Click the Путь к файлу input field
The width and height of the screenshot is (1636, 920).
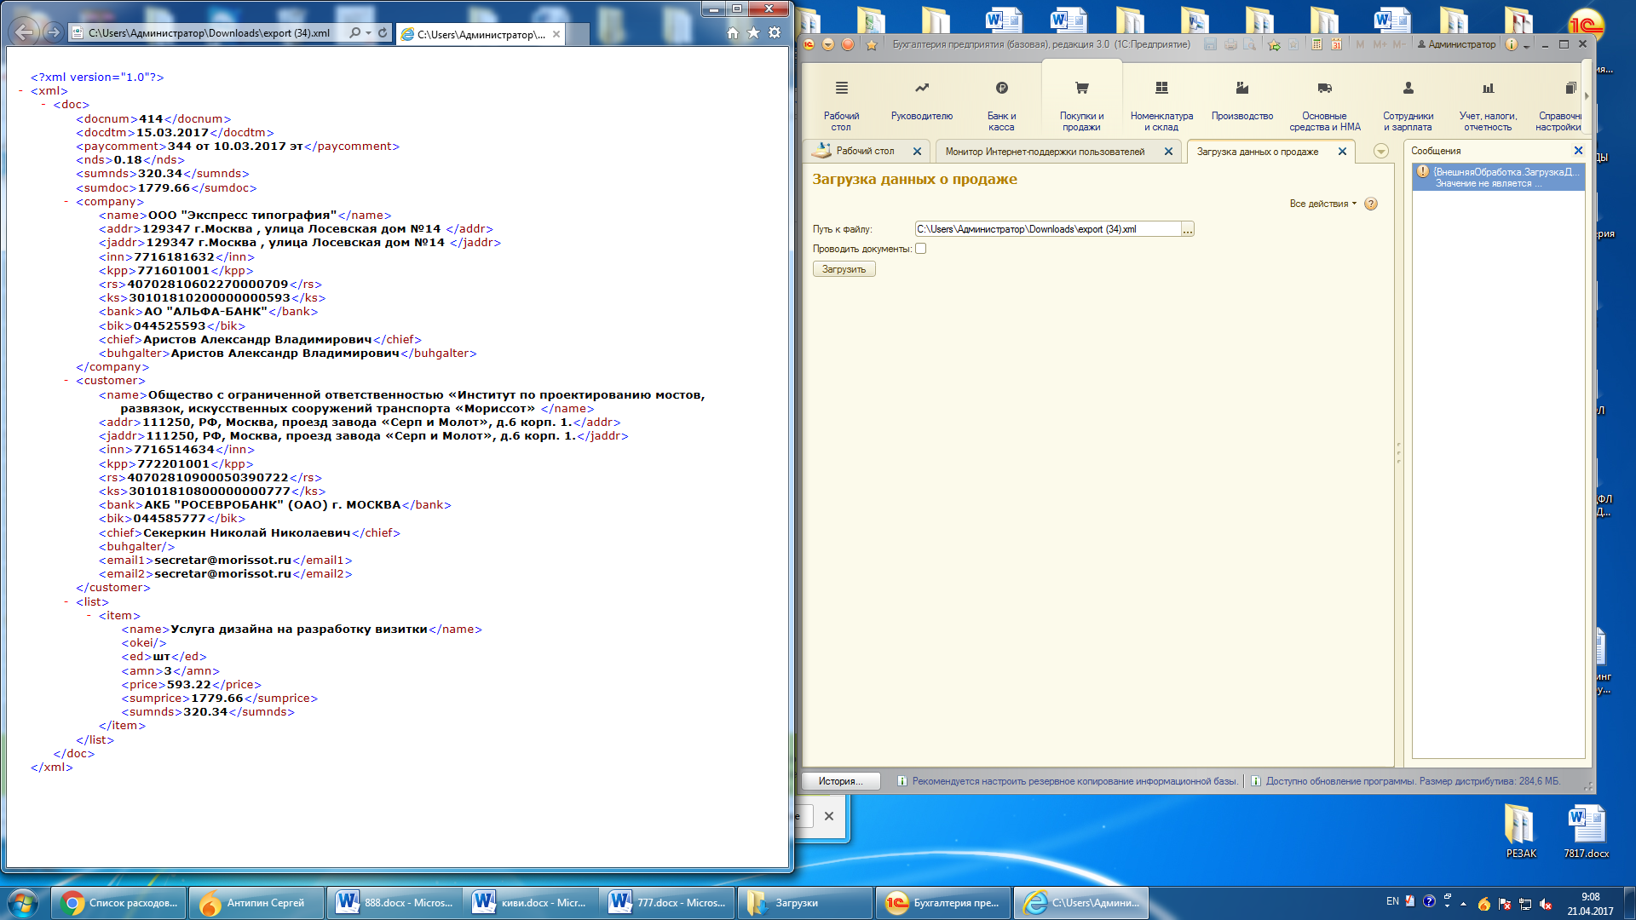pos(1047,229)
